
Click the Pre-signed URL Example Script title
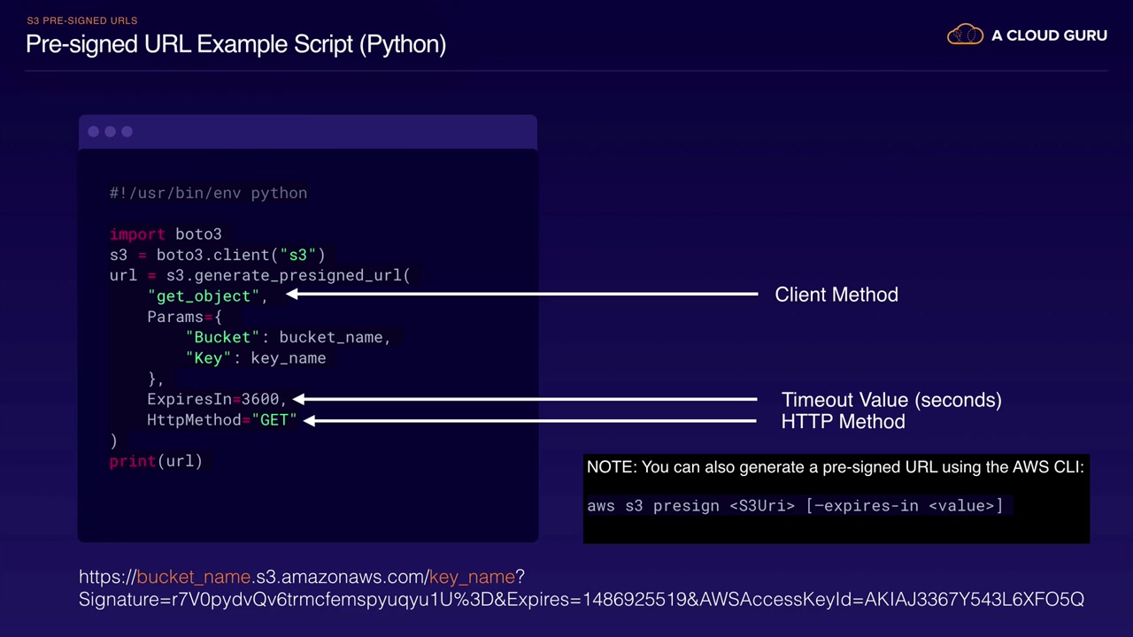235,43
